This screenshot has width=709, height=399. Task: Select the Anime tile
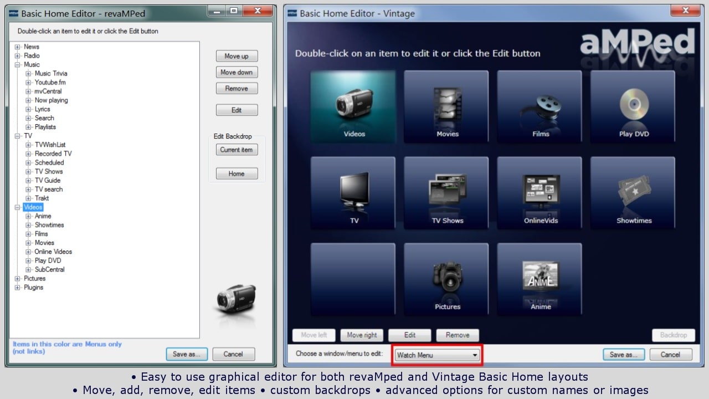pyautogui.click(x=540, y=279)
